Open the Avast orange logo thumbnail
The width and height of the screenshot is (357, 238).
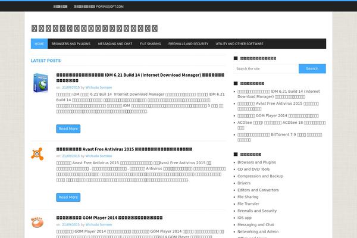pyautogui.click(x=37, y=154)
